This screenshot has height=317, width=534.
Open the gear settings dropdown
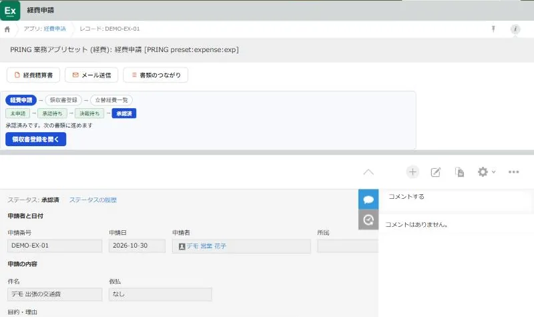click(486, 172)
